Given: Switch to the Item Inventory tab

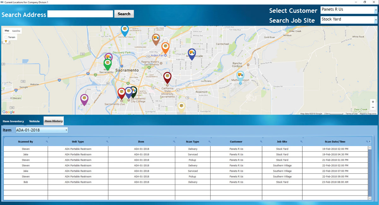Looking at the screenshot, I should (x=13, y=121).
